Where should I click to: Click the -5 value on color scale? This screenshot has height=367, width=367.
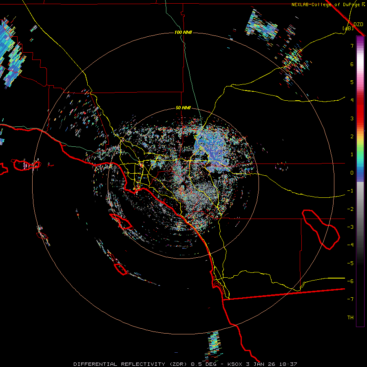coord(350,263)
